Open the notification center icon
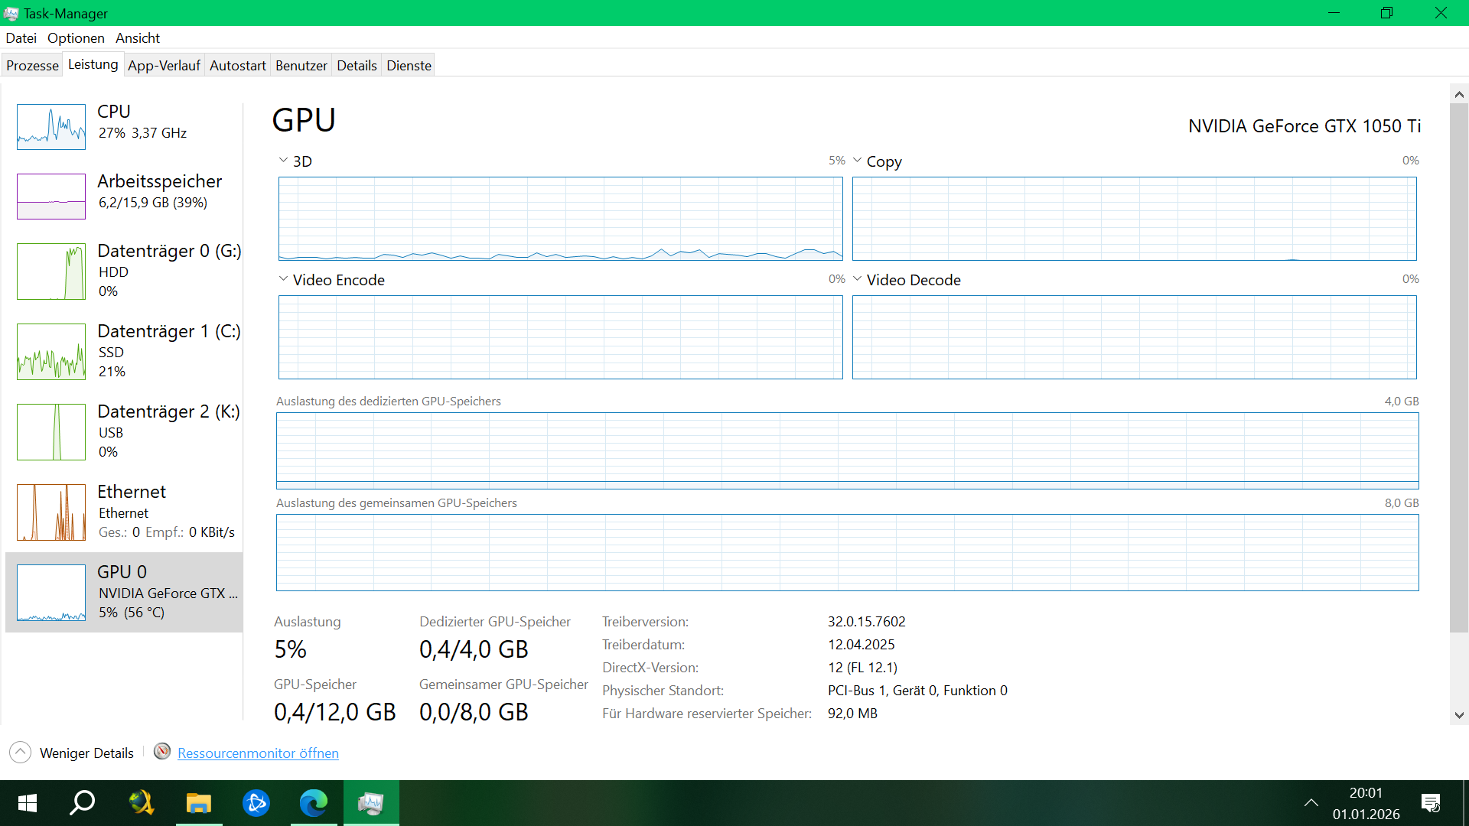Viewport: 1469px width, 826px height. coord(1430,803)
